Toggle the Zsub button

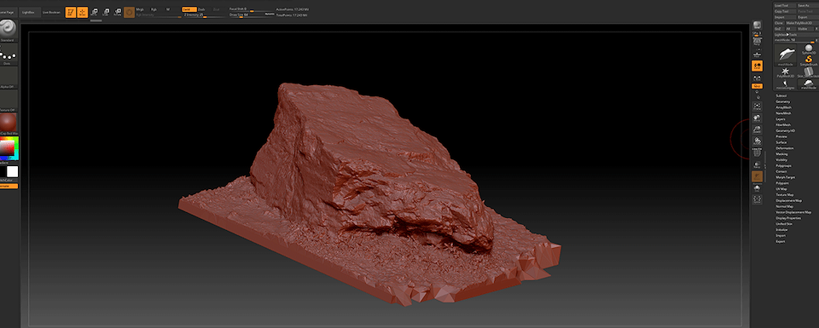(x=201, y=9)
